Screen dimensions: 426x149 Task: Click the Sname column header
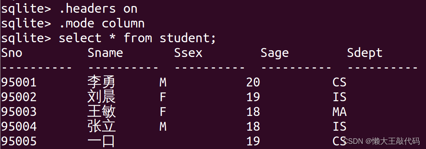point(105,53)
